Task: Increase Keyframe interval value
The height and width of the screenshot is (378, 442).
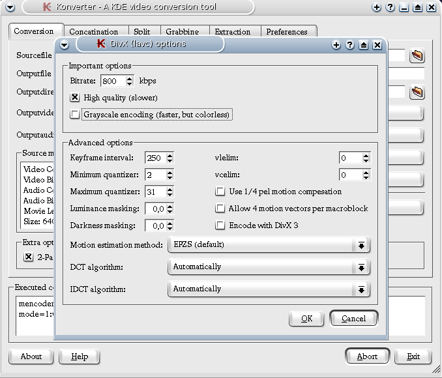Action: [x=169, y=155]
